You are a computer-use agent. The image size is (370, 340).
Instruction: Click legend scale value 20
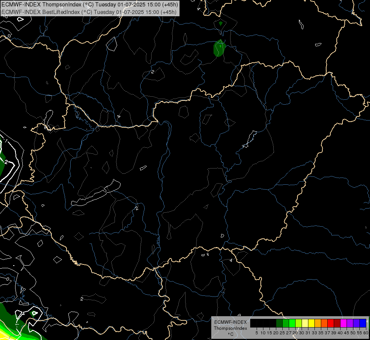[276, 333]
